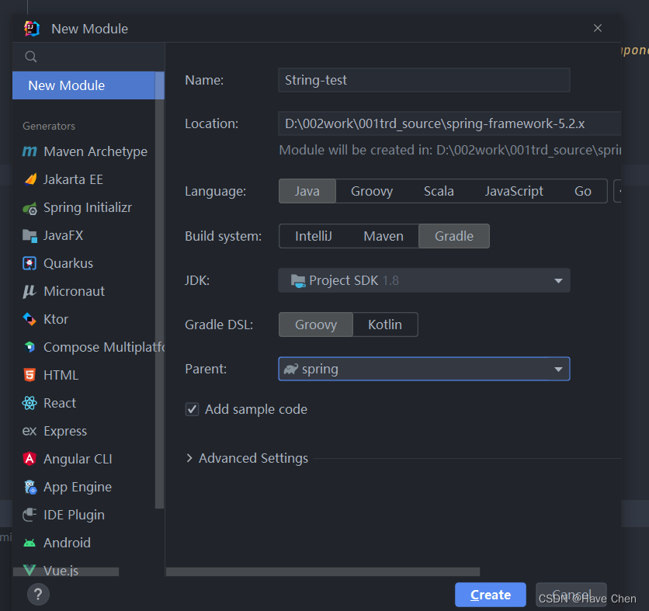Click the Compose Multiplatform icon
649x611 pixels.
[29, 347]
